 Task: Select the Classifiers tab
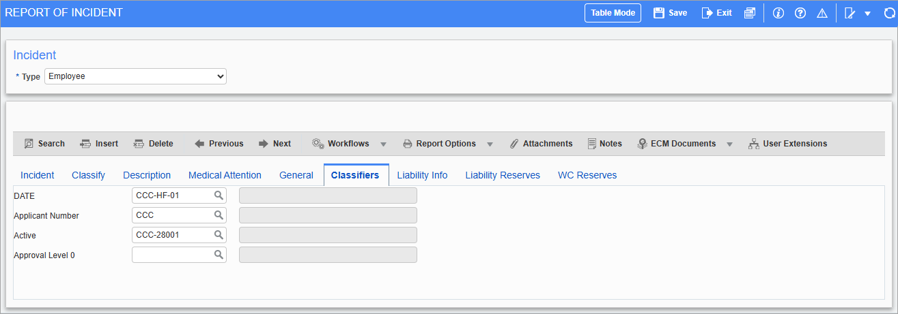point(355,175)
